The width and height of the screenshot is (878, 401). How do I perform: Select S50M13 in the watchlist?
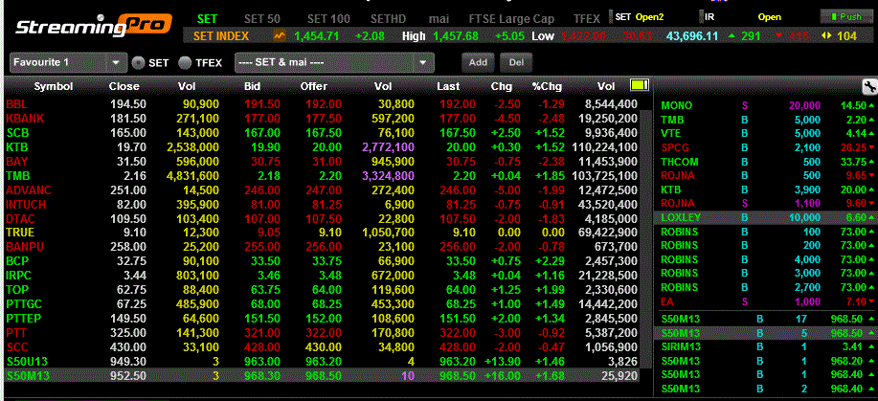(x=28, y=376)
